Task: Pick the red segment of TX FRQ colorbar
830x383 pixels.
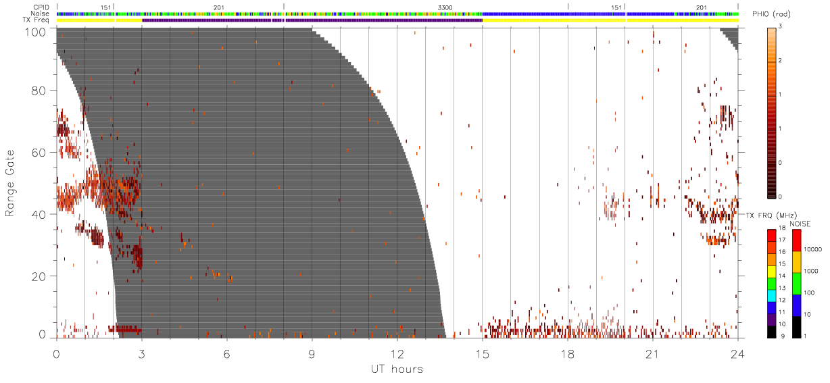Action: pos(772,234)
